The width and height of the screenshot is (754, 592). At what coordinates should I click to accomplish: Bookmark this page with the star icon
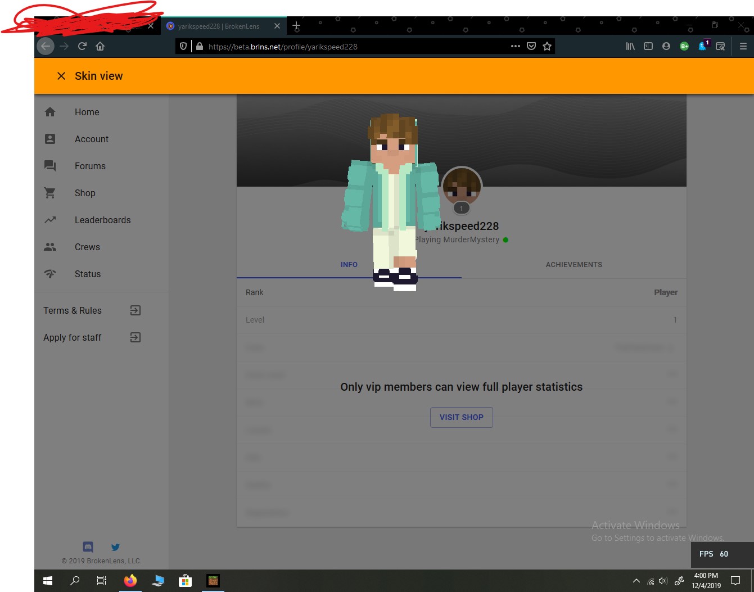click(547, 46)
